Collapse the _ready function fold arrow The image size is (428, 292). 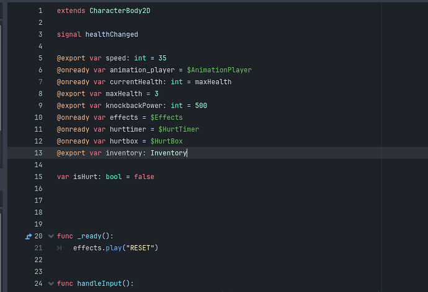51,236
